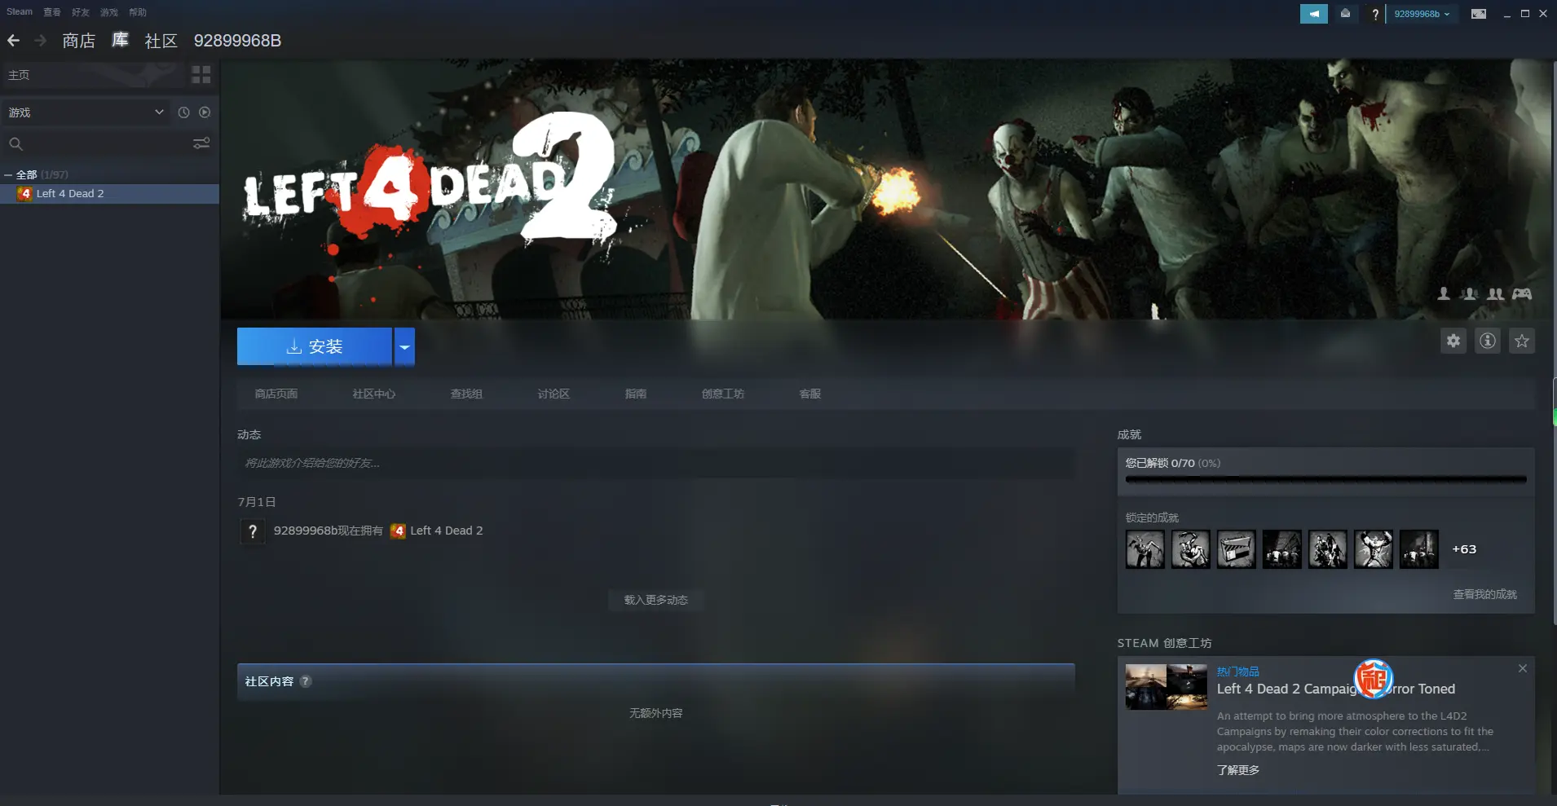This screenshot has height=806, width=1557.
Task: Open the 商店页面 link
Action: coord(276,394)
